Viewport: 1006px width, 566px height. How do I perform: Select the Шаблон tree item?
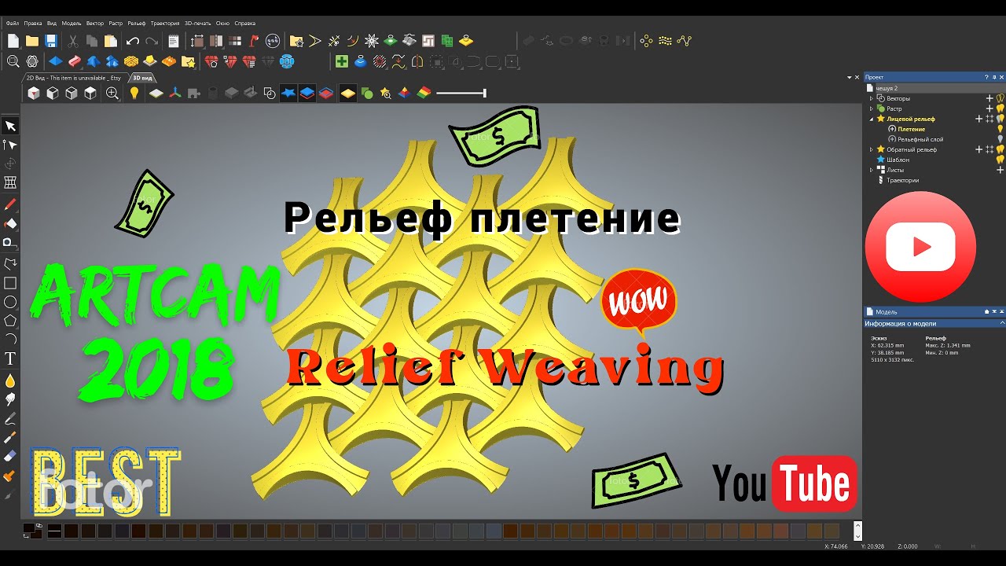pos(898,160)
